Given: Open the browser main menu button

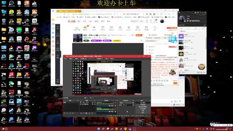Looking at the screenshot, I should [176, 14].
